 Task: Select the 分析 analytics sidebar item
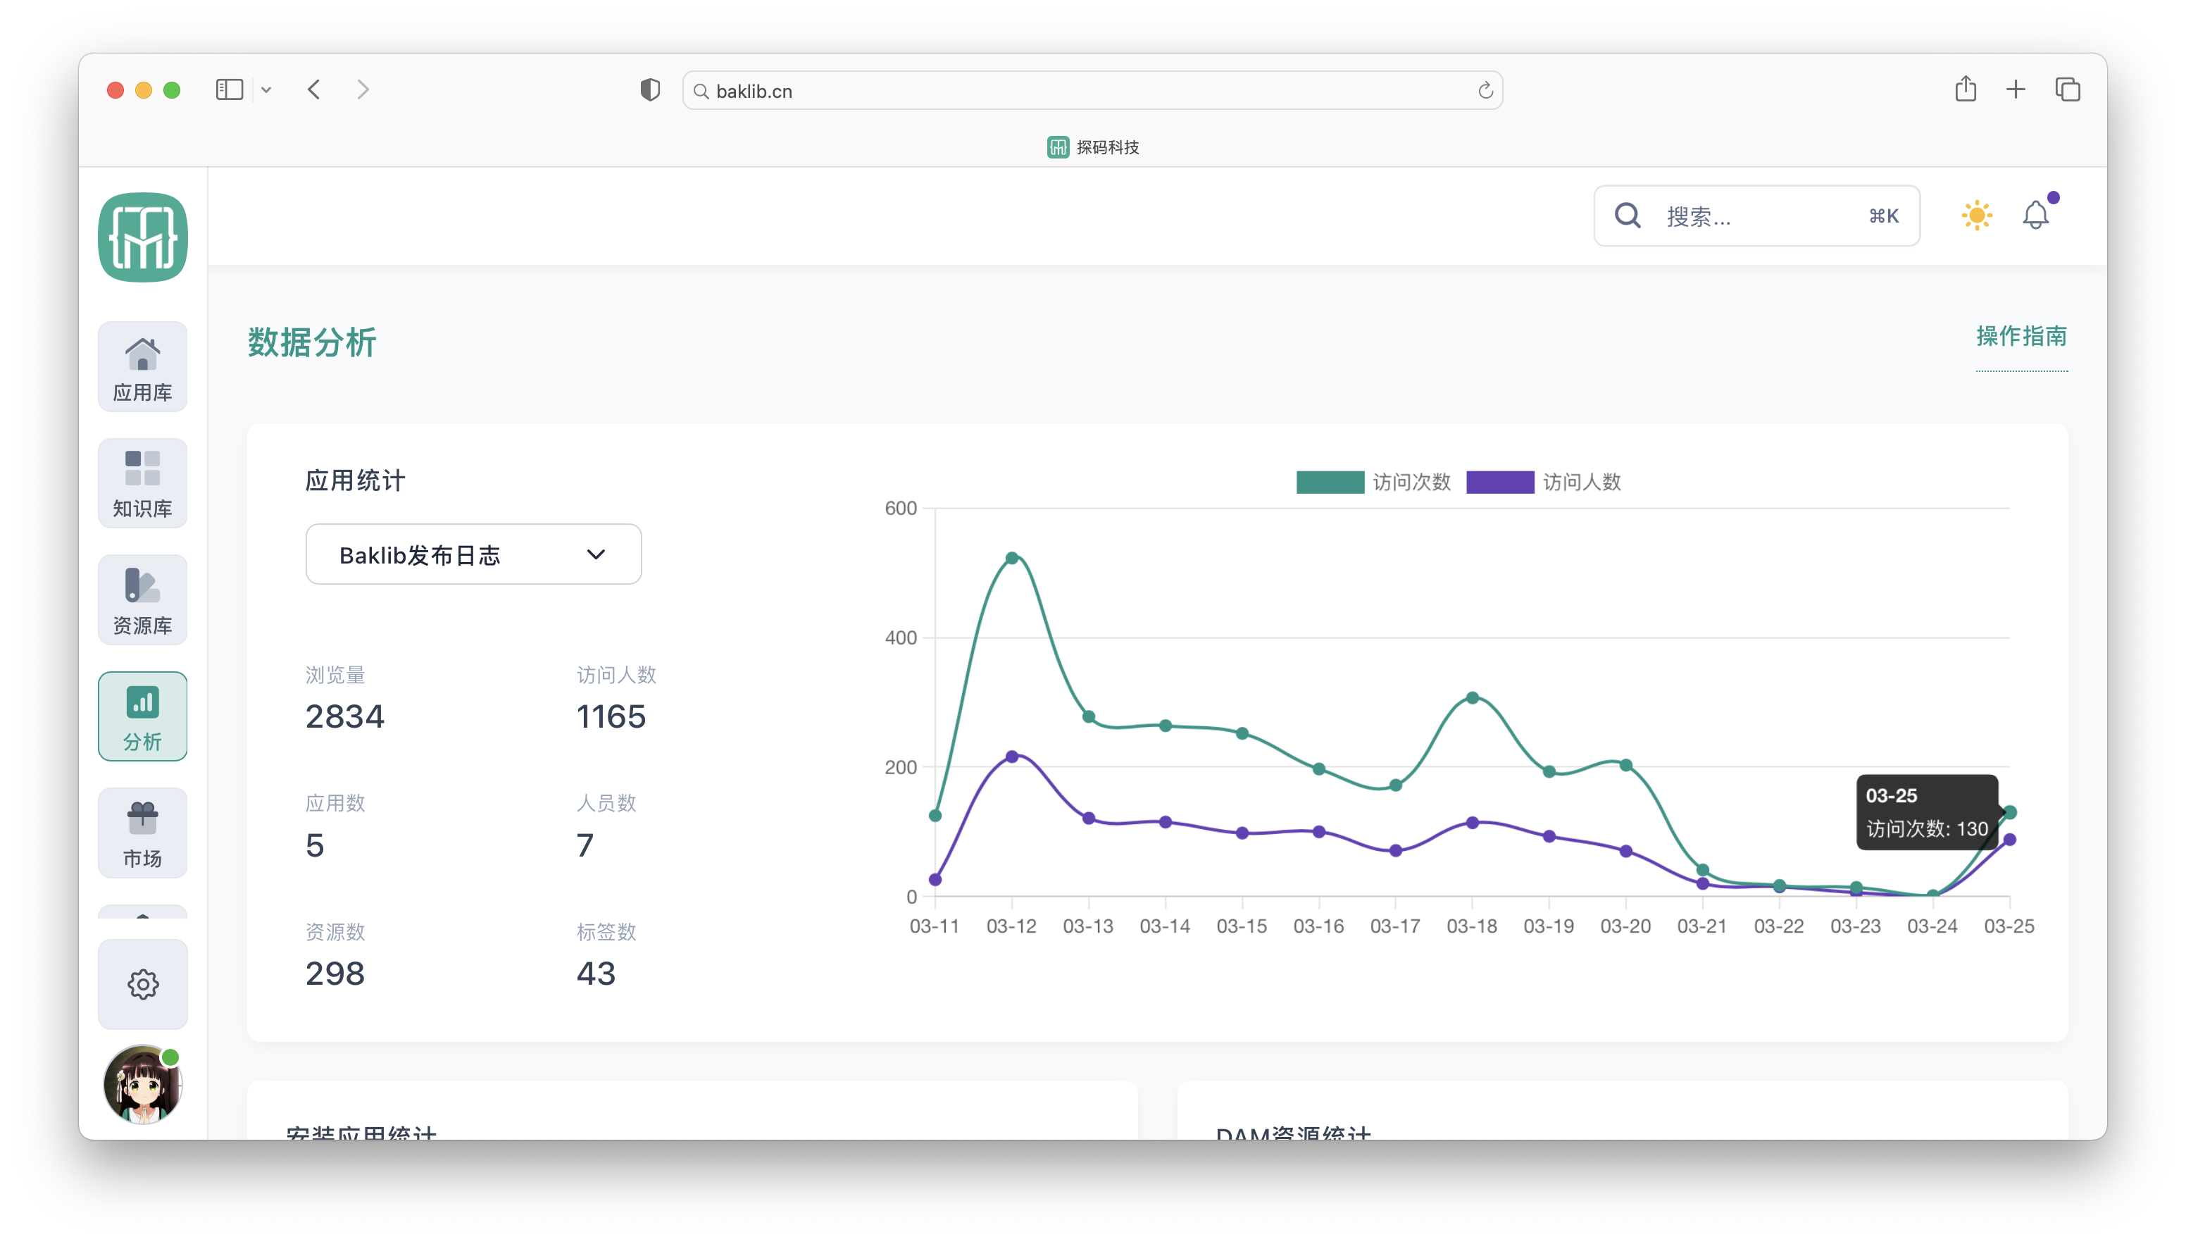click(x=142, y=716)
